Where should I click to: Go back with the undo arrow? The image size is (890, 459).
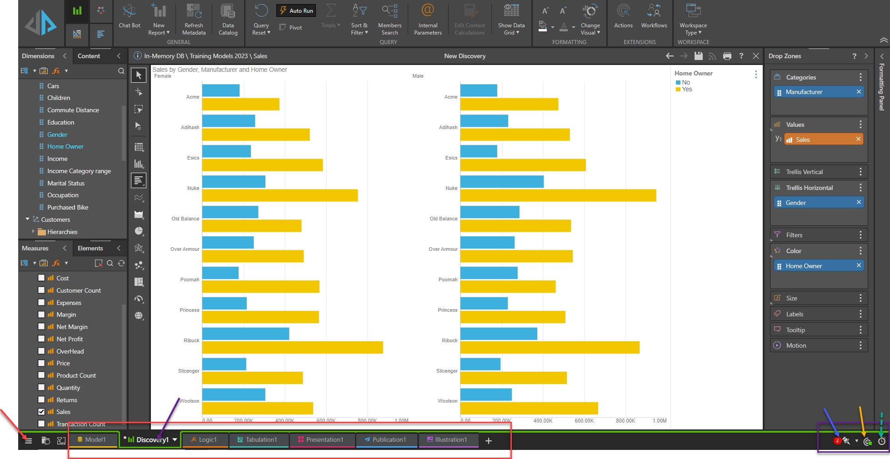click(x=670, y=56)
